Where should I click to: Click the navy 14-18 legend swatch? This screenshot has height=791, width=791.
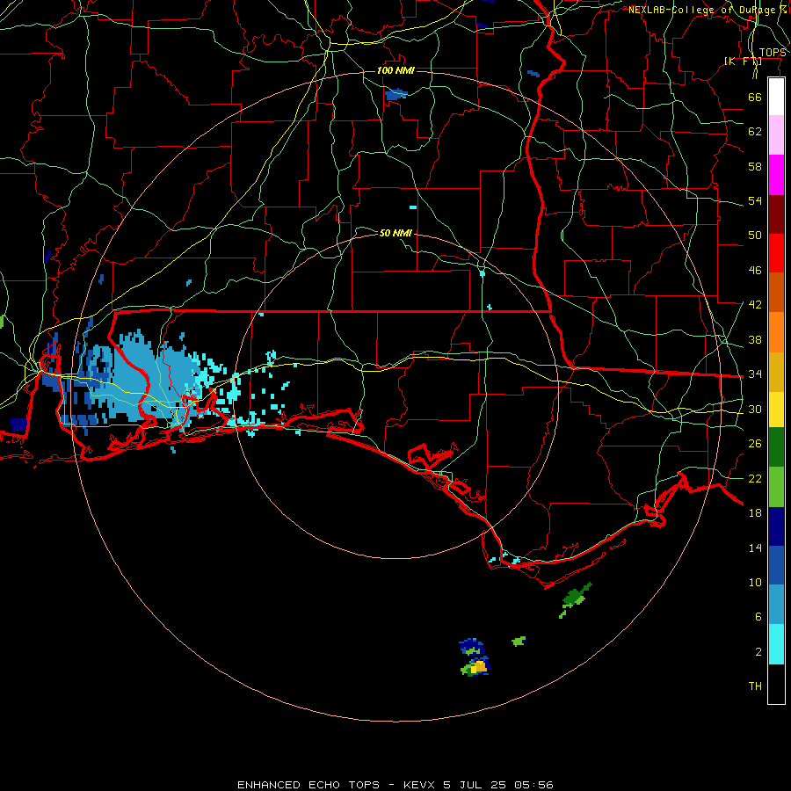coord(776,526)
